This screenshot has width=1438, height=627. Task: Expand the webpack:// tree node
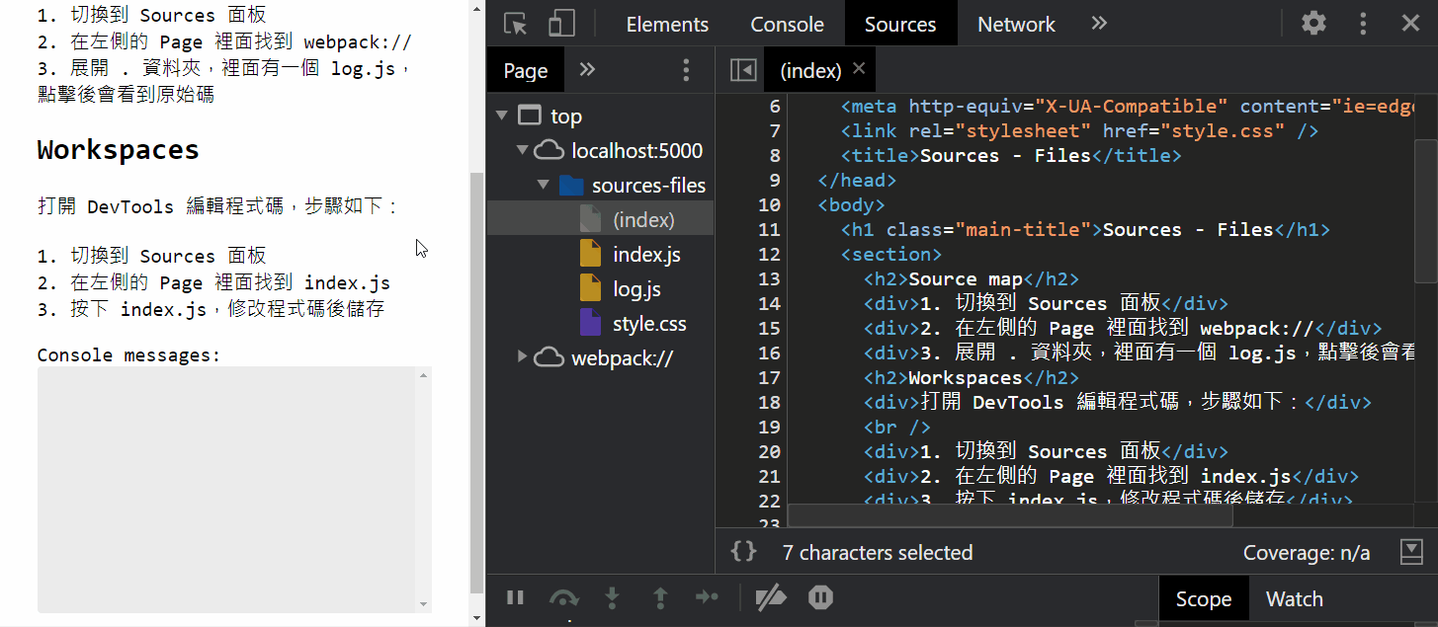click(x=522, y=357)
